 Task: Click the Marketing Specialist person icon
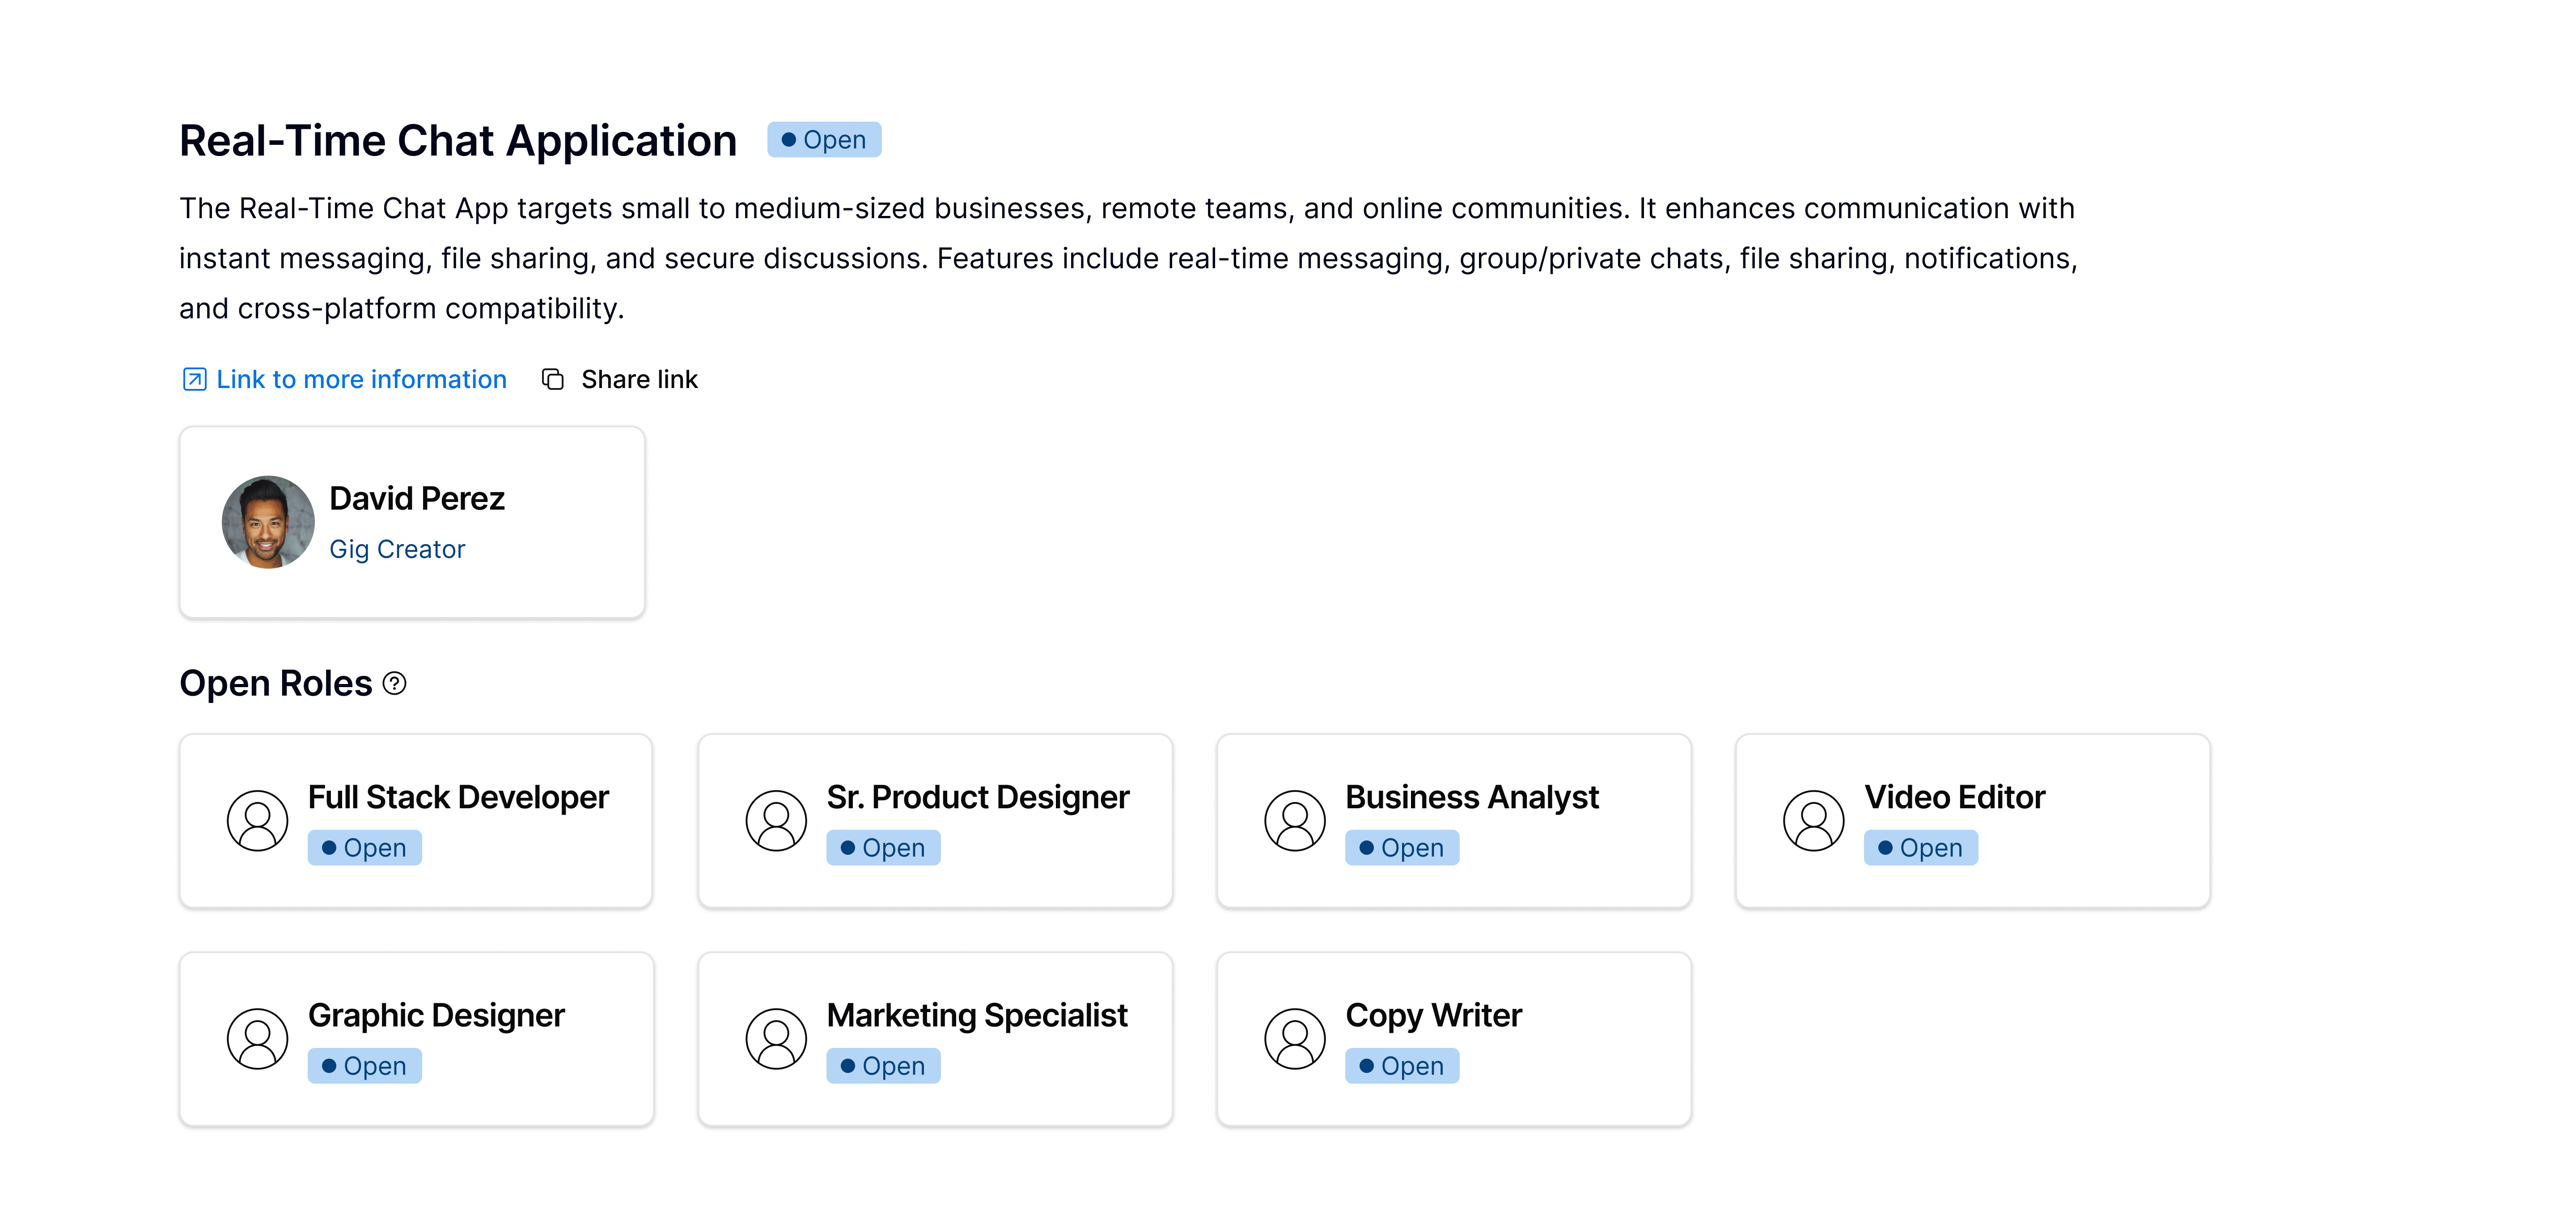(776, 1039)
